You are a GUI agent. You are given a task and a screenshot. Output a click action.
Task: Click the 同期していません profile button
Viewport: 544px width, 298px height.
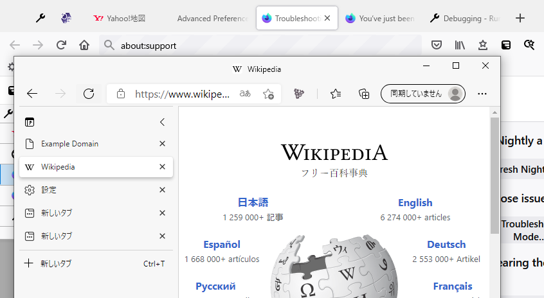[423, 94]
